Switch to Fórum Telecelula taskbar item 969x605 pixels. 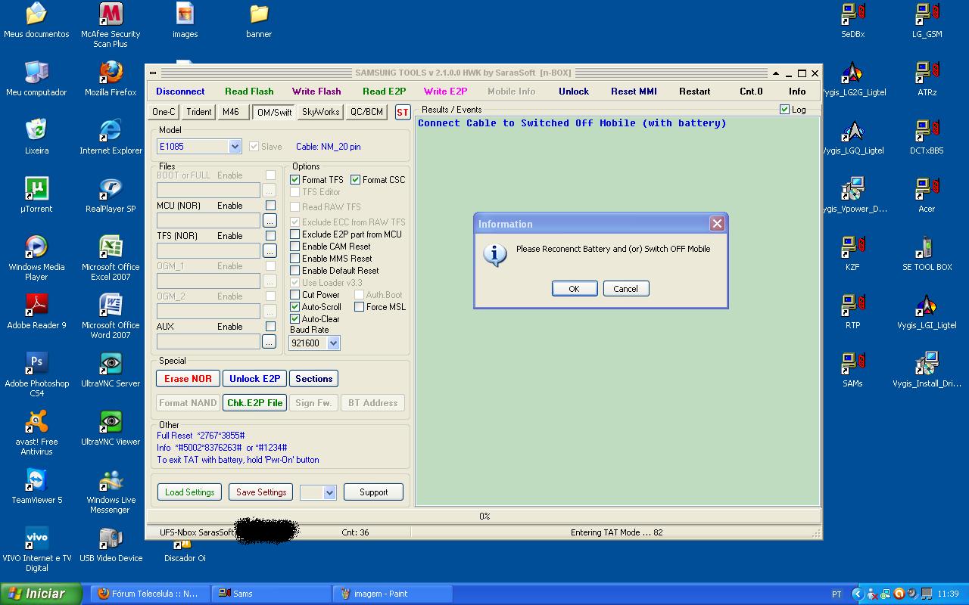(x=150, y=594)
